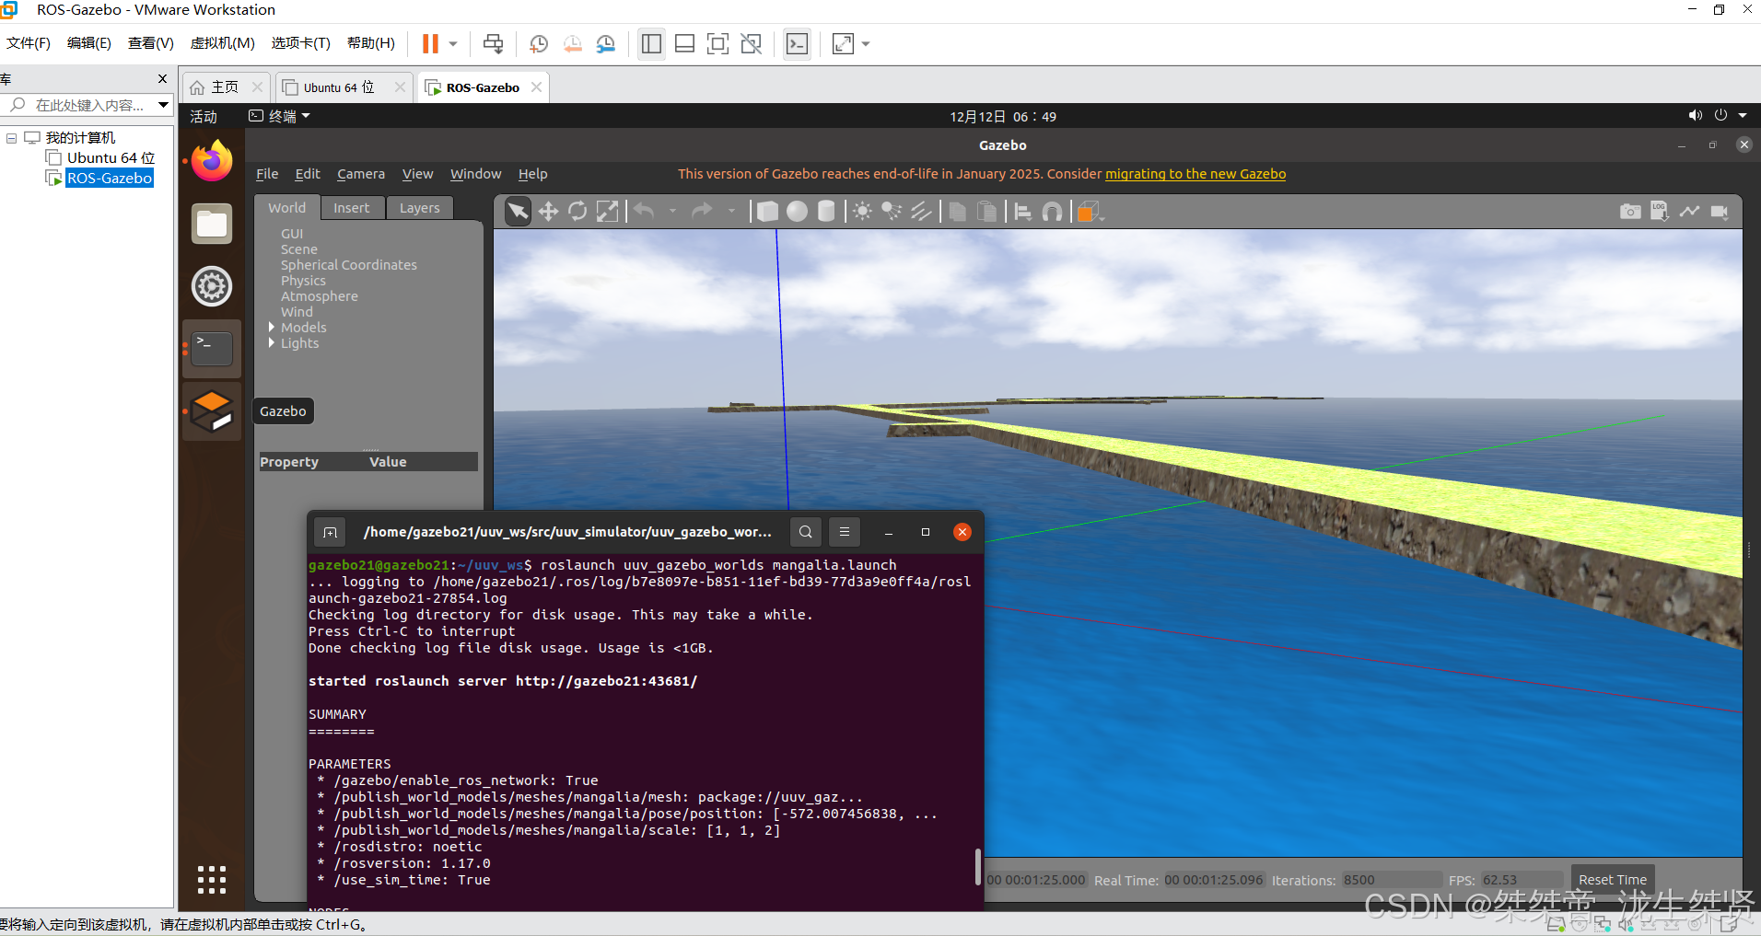1761x936 pixels.
Task: Open VMware snapshot manager icon
Action: click(x=605, y=43)
